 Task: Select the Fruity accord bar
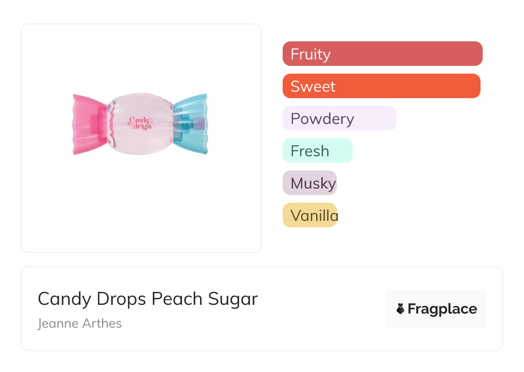[x=382, y=54]
